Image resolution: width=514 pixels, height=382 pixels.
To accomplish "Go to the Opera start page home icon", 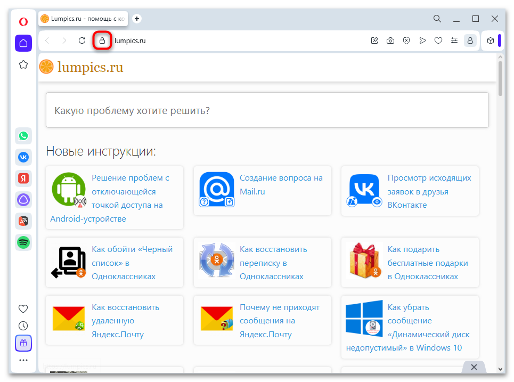I will click(x=23, y=43).
